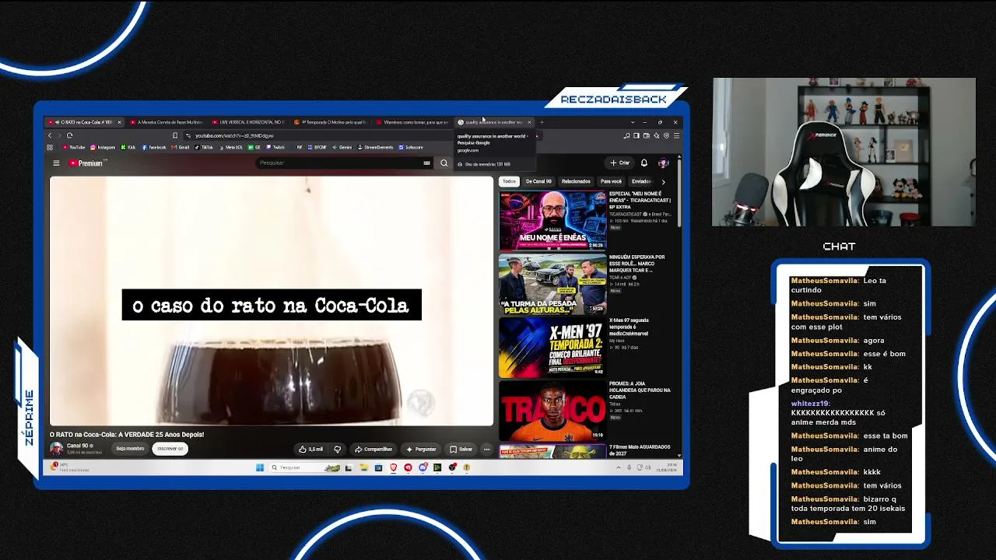
Task: Click the browser address bar URL
Action: point(233,135)
